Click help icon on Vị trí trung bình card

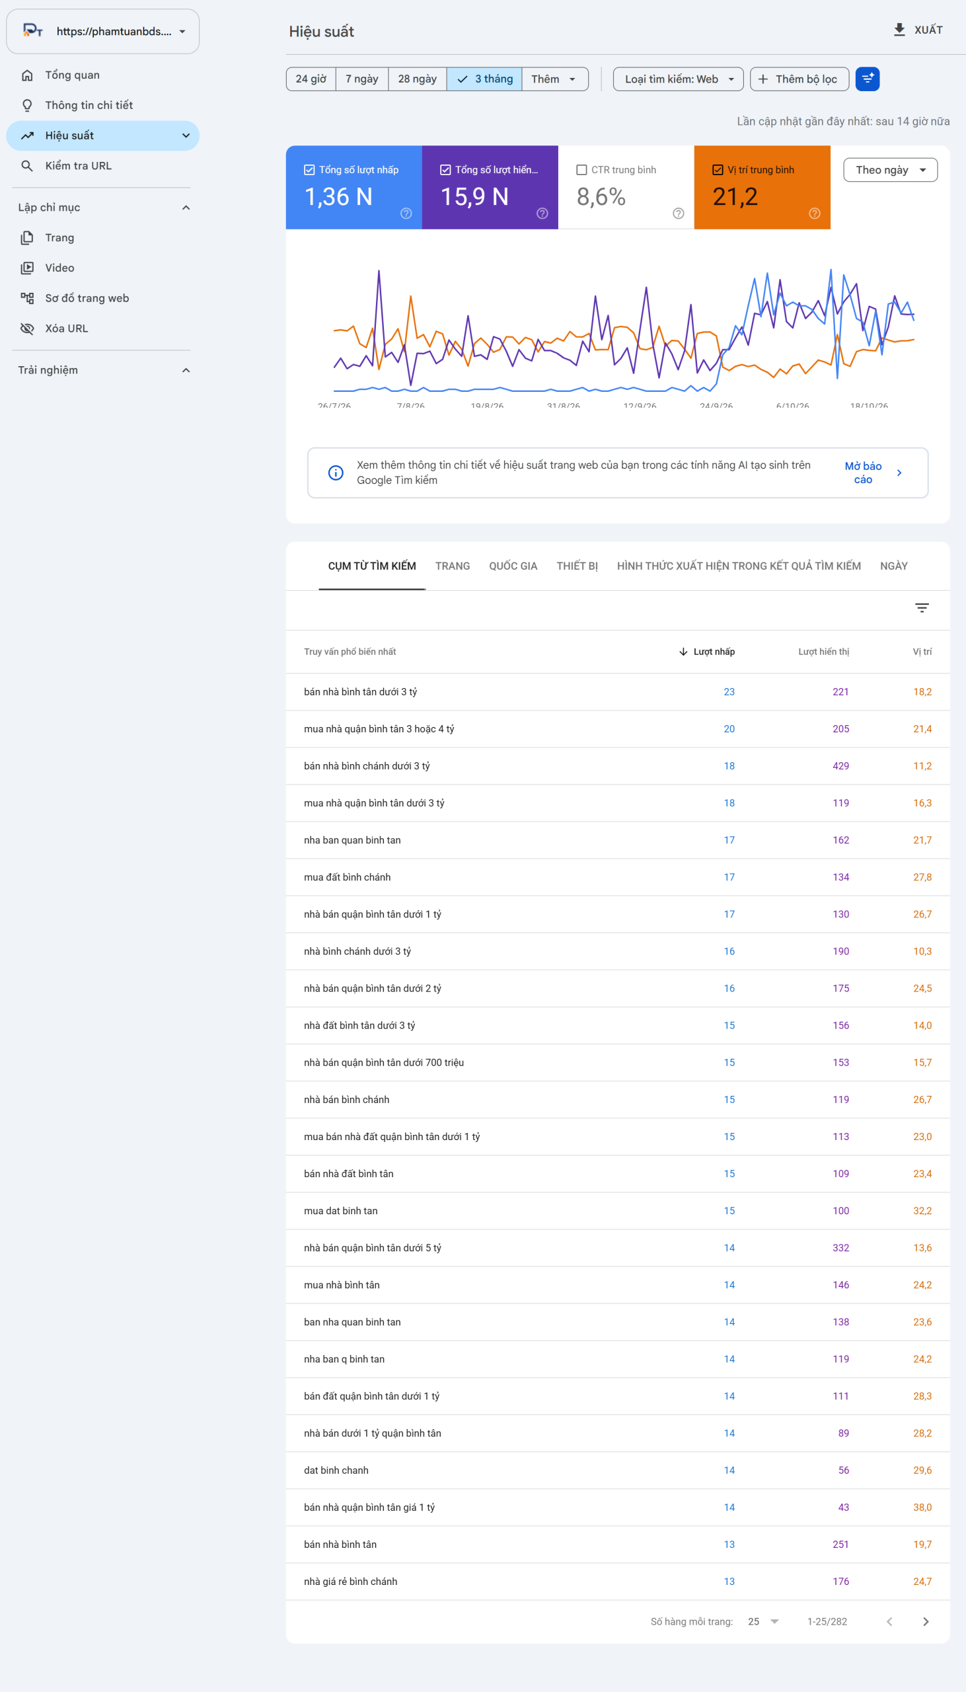tap(814, 213)
